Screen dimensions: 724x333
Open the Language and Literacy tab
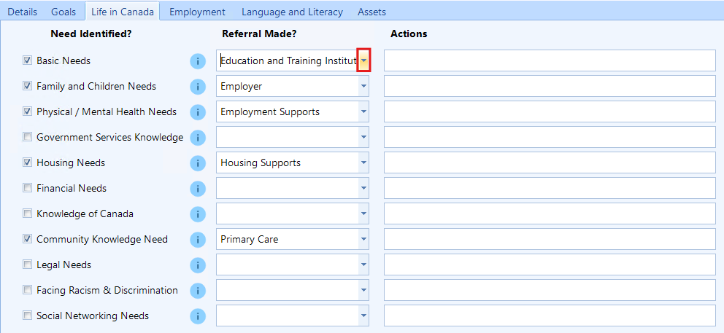tap(292, 12)
